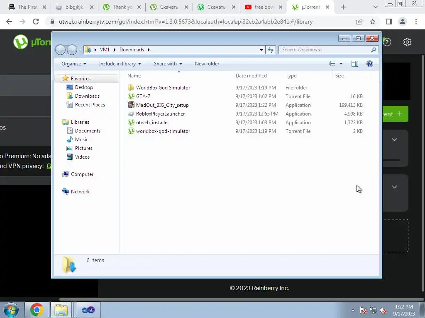Click the volume muted tray icon

tap(383, 311)
